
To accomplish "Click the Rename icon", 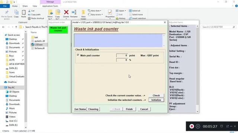I will [74, 12].
